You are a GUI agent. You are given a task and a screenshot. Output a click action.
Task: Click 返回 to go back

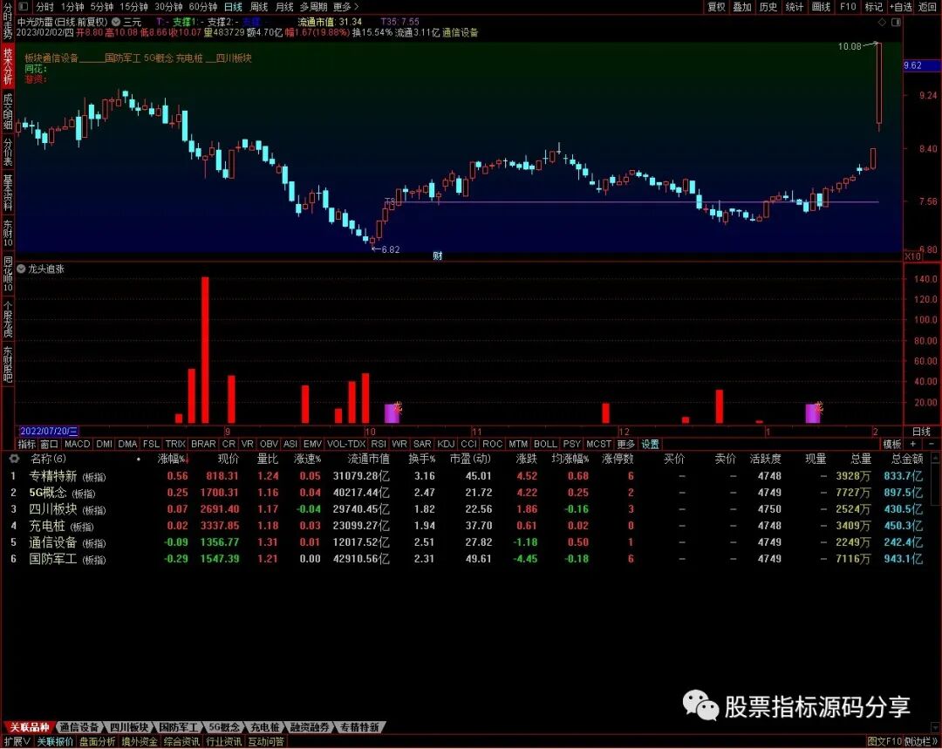[927, 7]
